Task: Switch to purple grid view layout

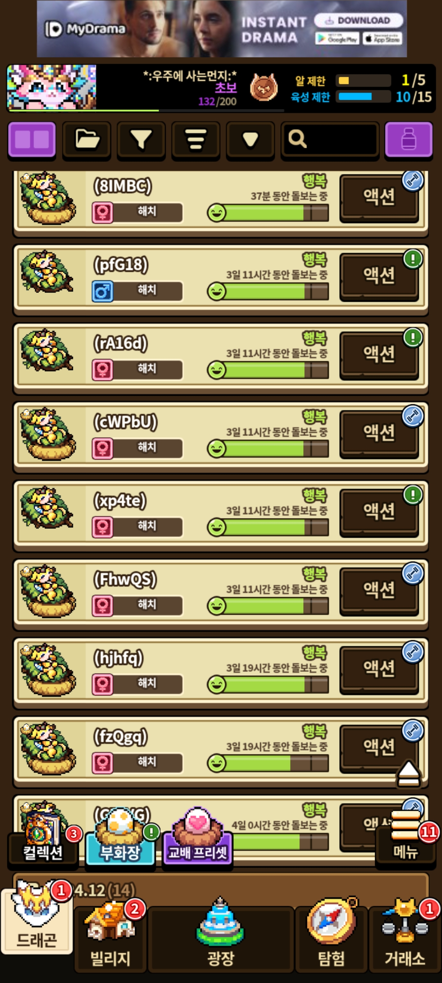Action: [x=32, y=139]
